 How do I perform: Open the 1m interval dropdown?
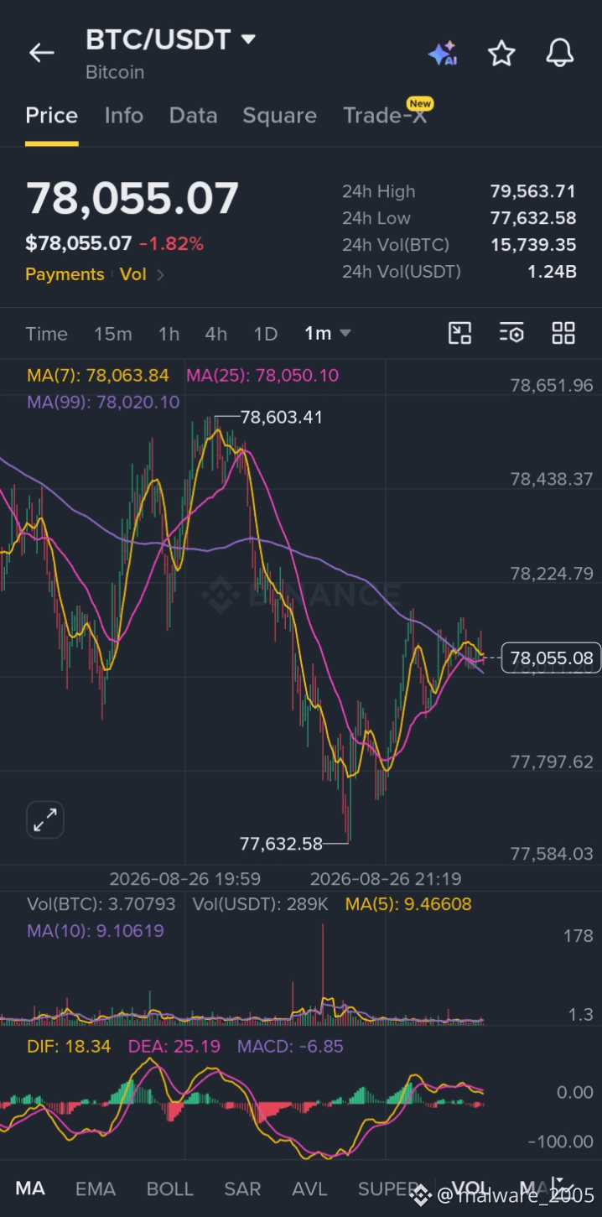click(327, 334)
